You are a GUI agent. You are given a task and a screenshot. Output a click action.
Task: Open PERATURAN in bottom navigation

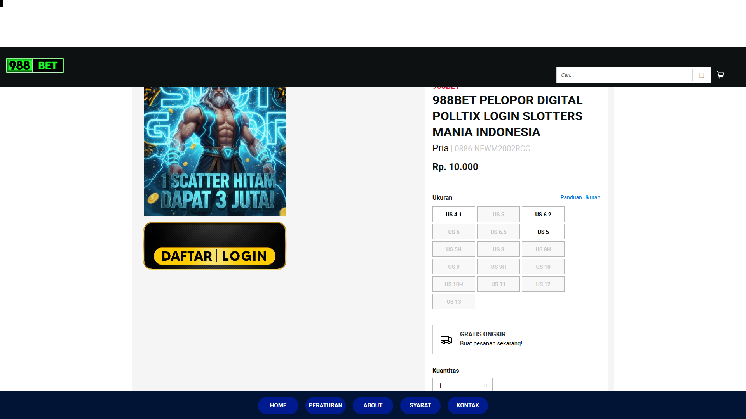[x=326, y=405]
